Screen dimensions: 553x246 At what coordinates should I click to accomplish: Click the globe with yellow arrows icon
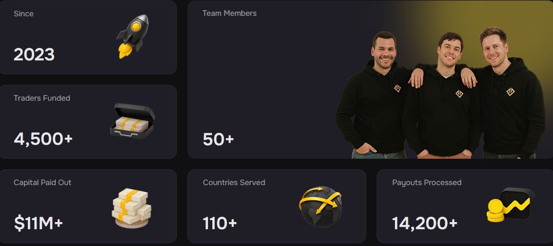point(320,206)
